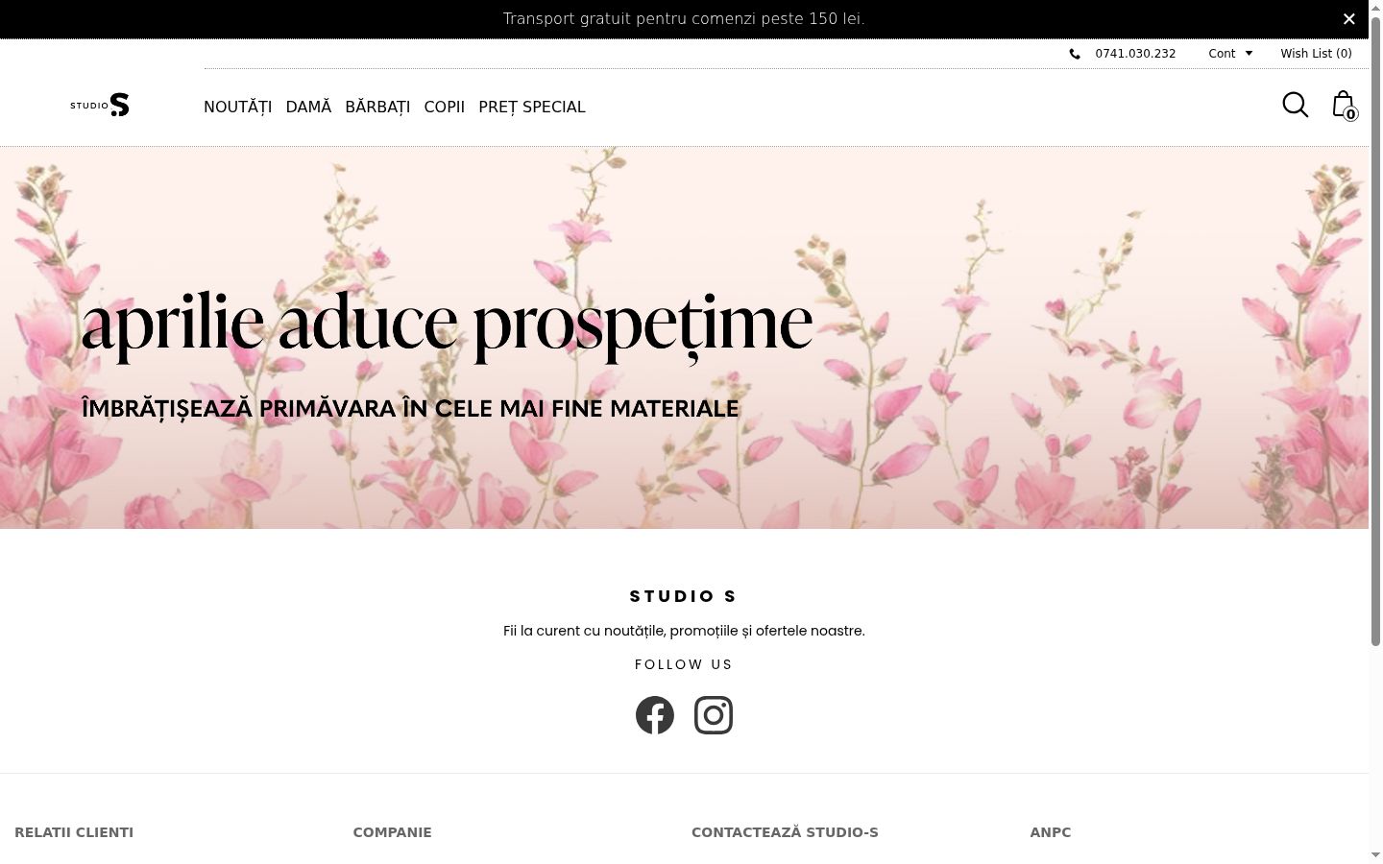Click the Cont dropdown arrow
The image size is (1383, 864).
(1249, 54)
